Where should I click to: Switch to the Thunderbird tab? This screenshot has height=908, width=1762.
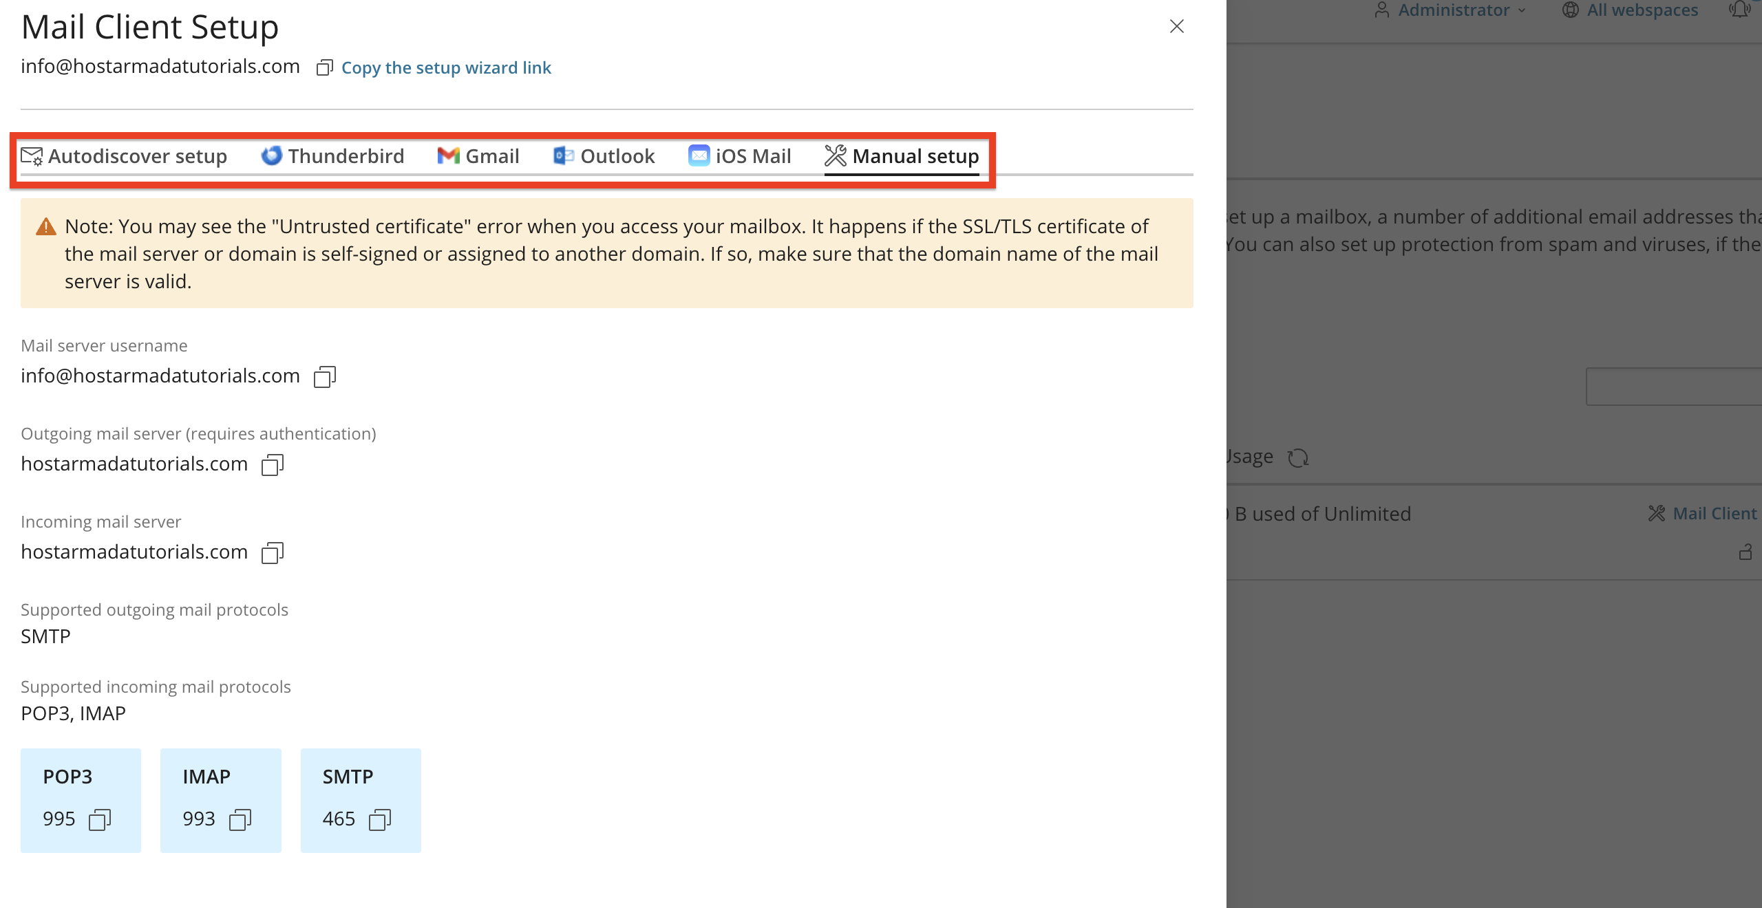point(332,156)
